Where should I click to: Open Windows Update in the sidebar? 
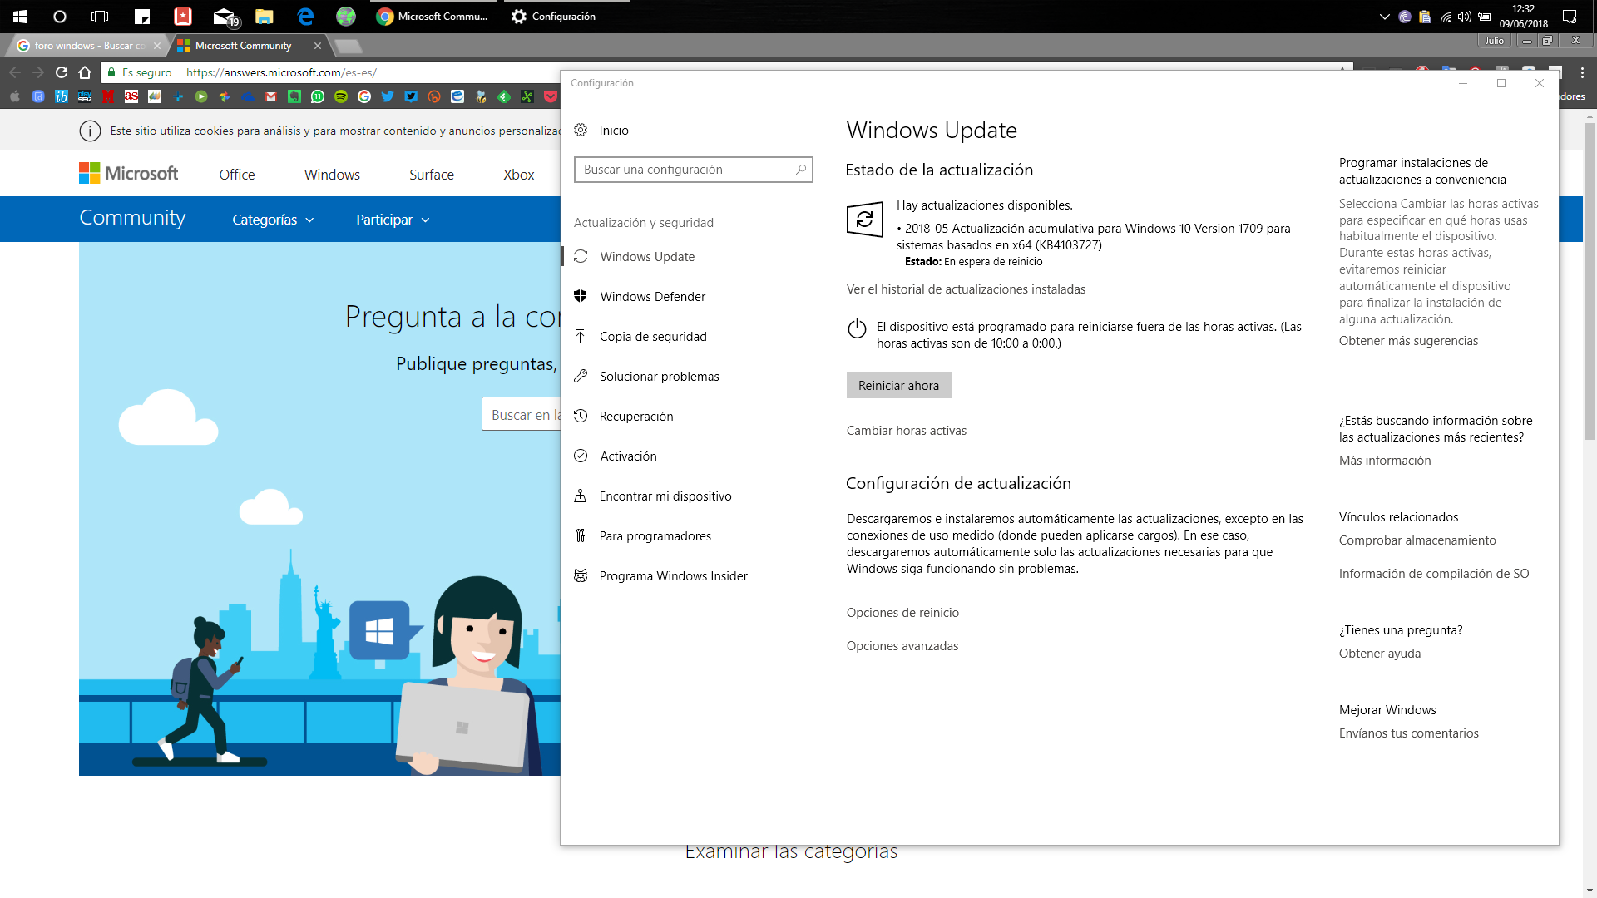648,257
